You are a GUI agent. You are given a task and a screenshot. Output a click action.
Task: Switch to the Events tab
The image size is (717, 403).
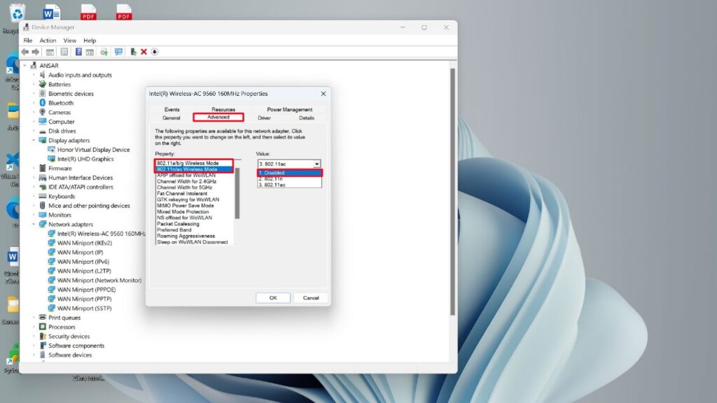pyautogui.click(x=172, y=110)
